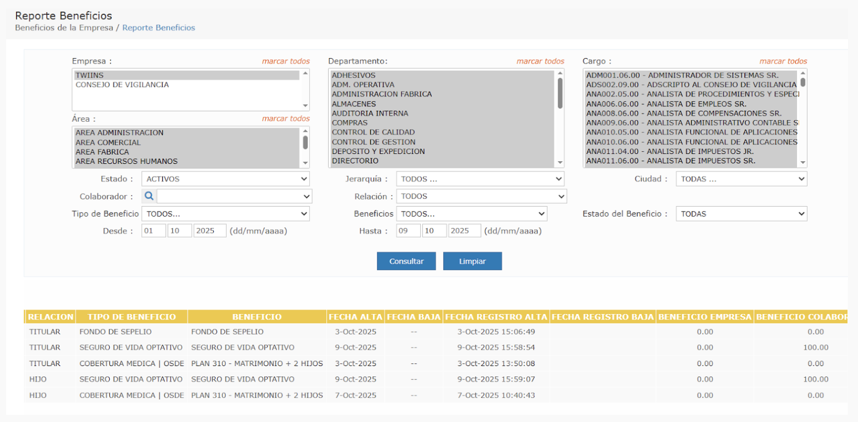Click the 9-Oct-2025 15:58:54 cell
The width and height of the screenshot is (858, 422).
[496, 347]
